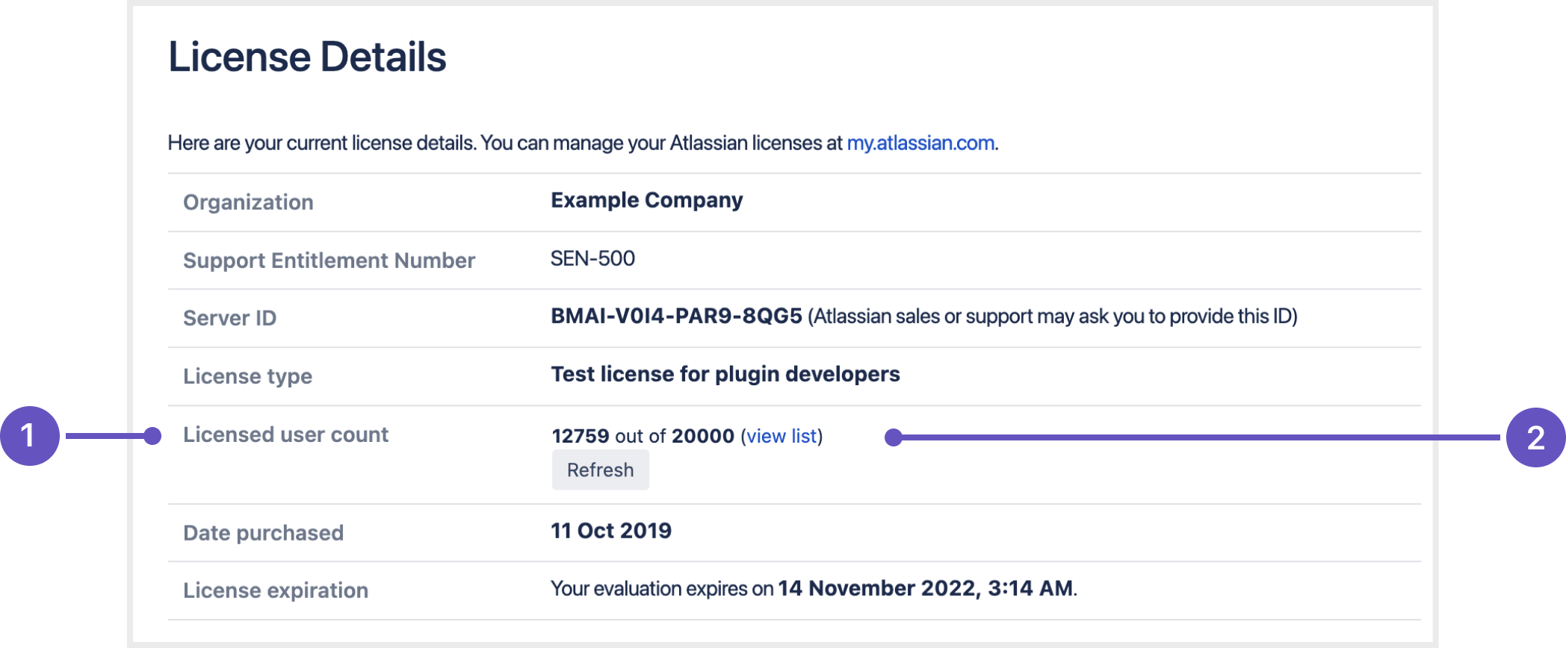
Task: Select the 12759 out of 20000 count
Action: coord(643,436)
